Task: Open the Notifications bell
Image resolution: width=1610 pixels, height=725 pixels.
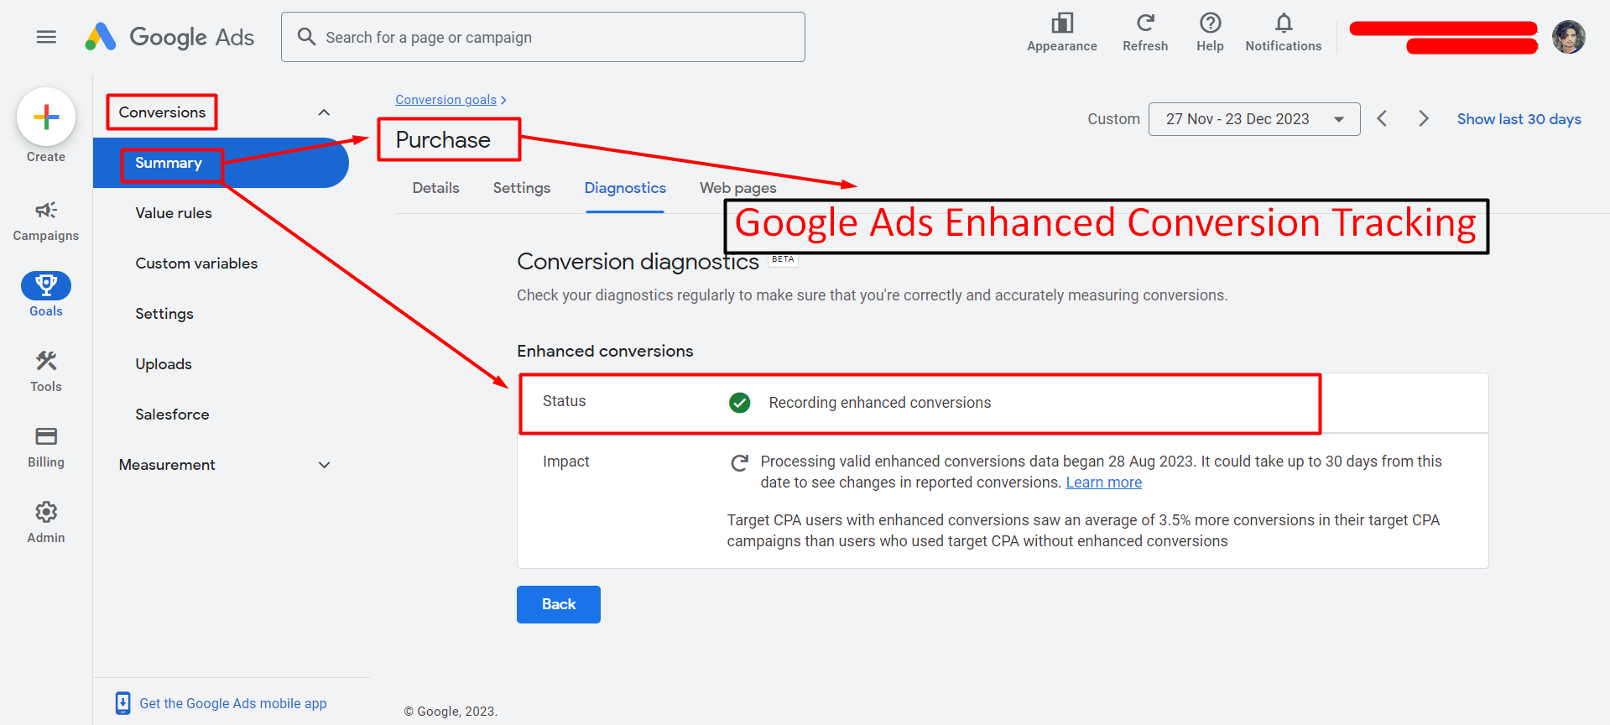Action: pos(1284,23)
